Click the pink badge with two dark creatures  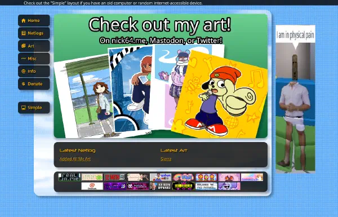coord(229,178)
